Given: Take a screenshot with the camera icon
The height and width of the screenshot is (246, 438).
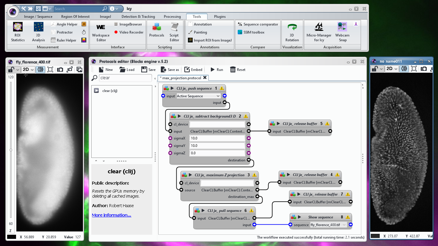Looking at the screenshot, I should pos(60,69).
